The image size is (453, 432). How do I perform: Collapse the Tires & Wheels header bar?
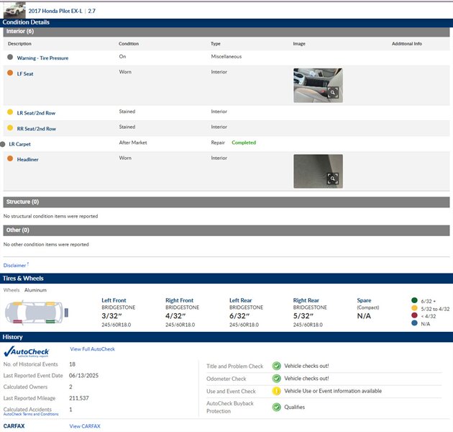click(226, 279)
